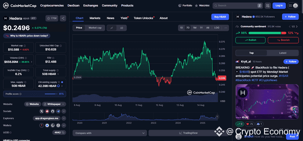Click the community sentiment green bar

click(265, 33)
